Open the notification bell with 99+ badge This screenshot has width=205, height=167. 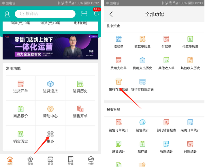96,13
